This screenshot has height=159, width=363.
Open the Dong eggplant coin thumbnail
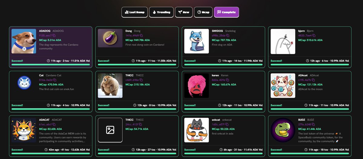110,38
